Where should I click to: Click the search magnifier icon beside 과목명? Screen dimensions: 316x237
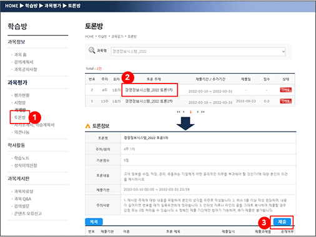[92, 51]
